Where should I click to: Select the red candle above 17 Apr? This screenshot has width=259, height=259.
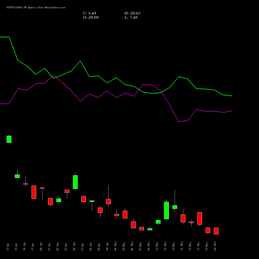[34, 192]
